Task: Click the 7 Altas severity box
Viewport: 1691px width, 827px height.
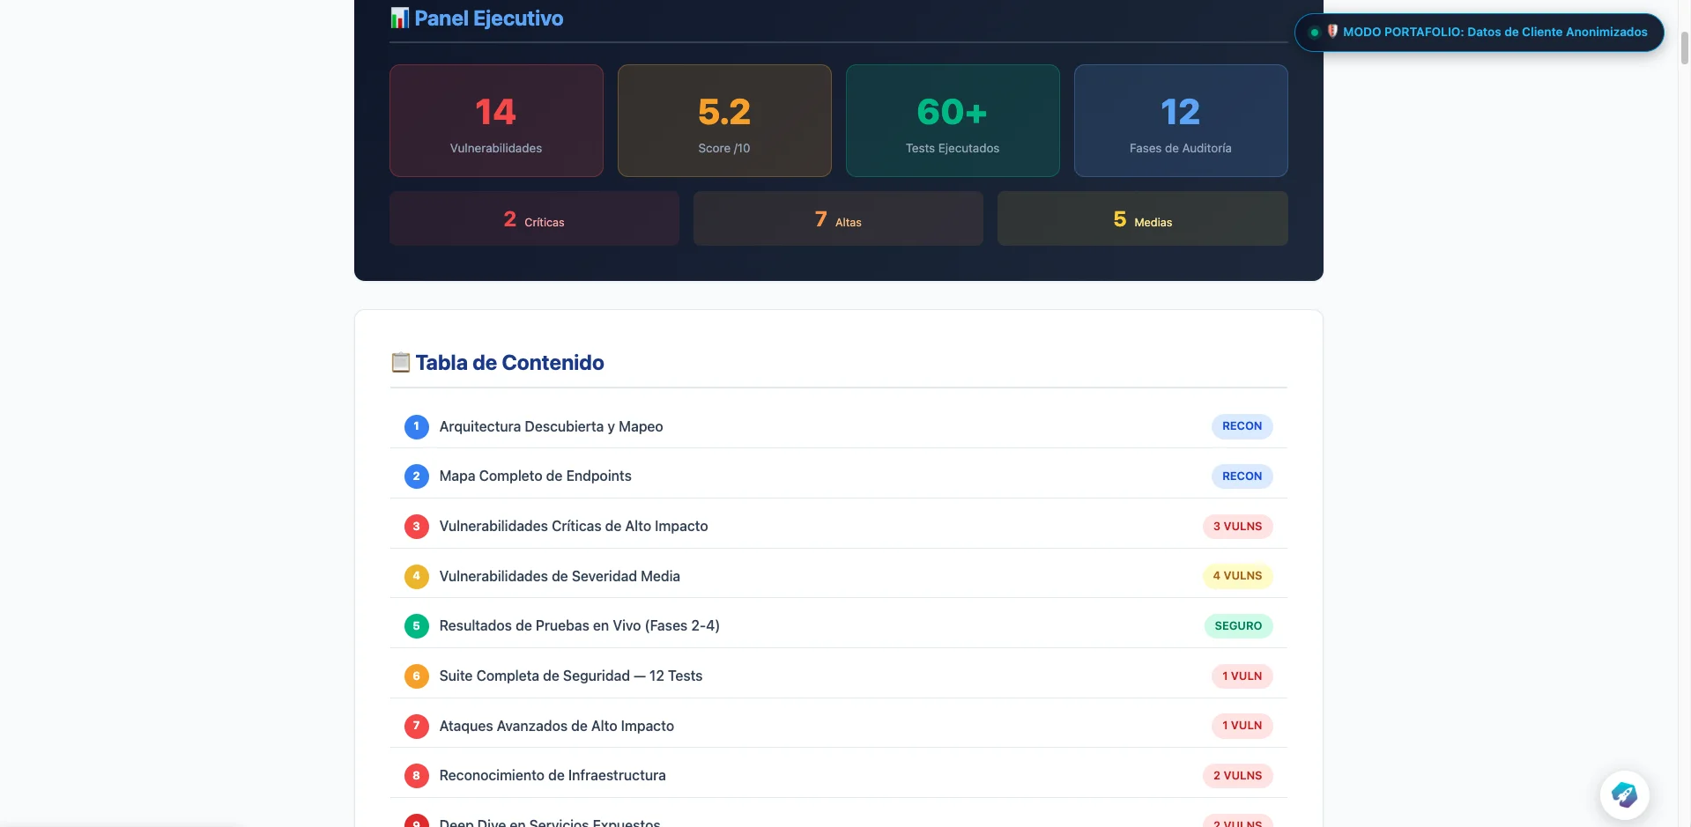Action: tap(838, 218)
